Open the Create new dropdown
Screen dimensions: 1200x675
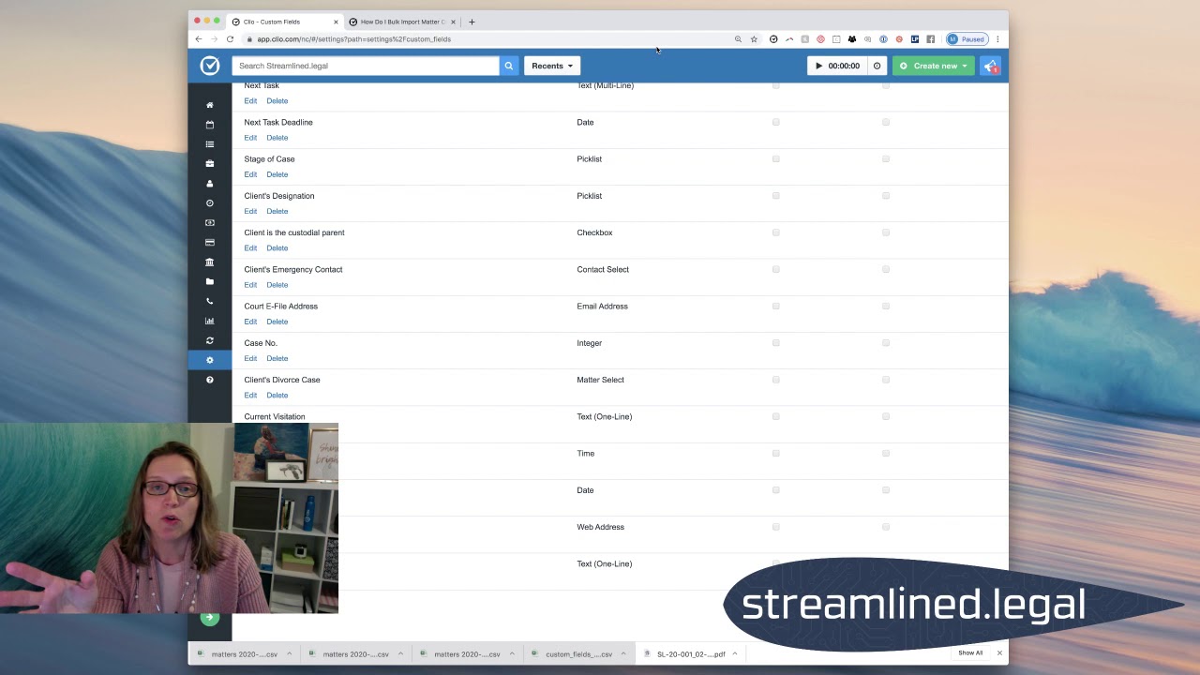(x=934, y=66)
